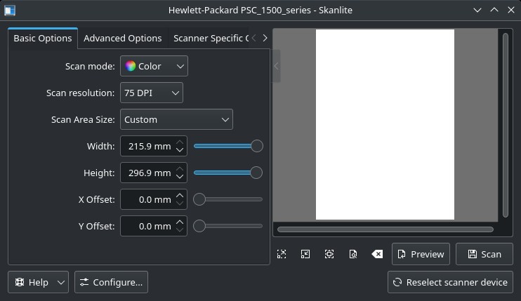This screenshot has width=521, height=301.
Task: Click the zoom-out preview icon
Action: click(x=305, y=254)
